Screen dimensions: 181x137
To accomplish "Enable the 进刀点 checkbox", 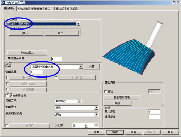I will click(7, 125).
